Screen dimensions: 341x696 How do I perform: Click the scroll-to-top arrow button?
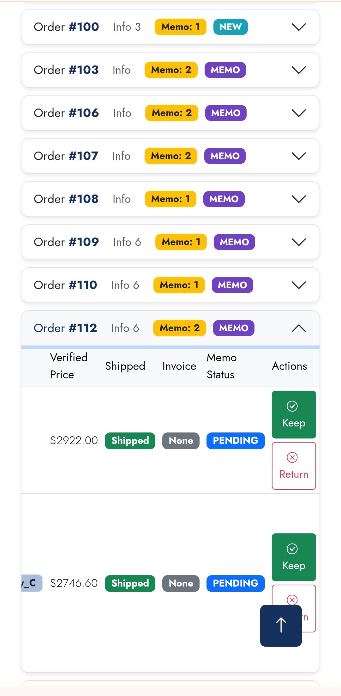click(281, 625)
